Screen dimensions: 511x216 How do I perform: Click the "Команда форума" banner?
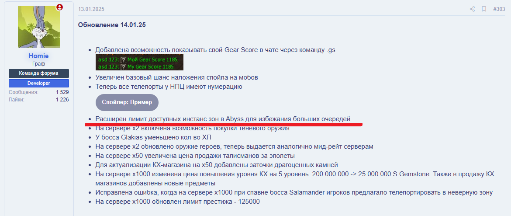pos(39,73)
